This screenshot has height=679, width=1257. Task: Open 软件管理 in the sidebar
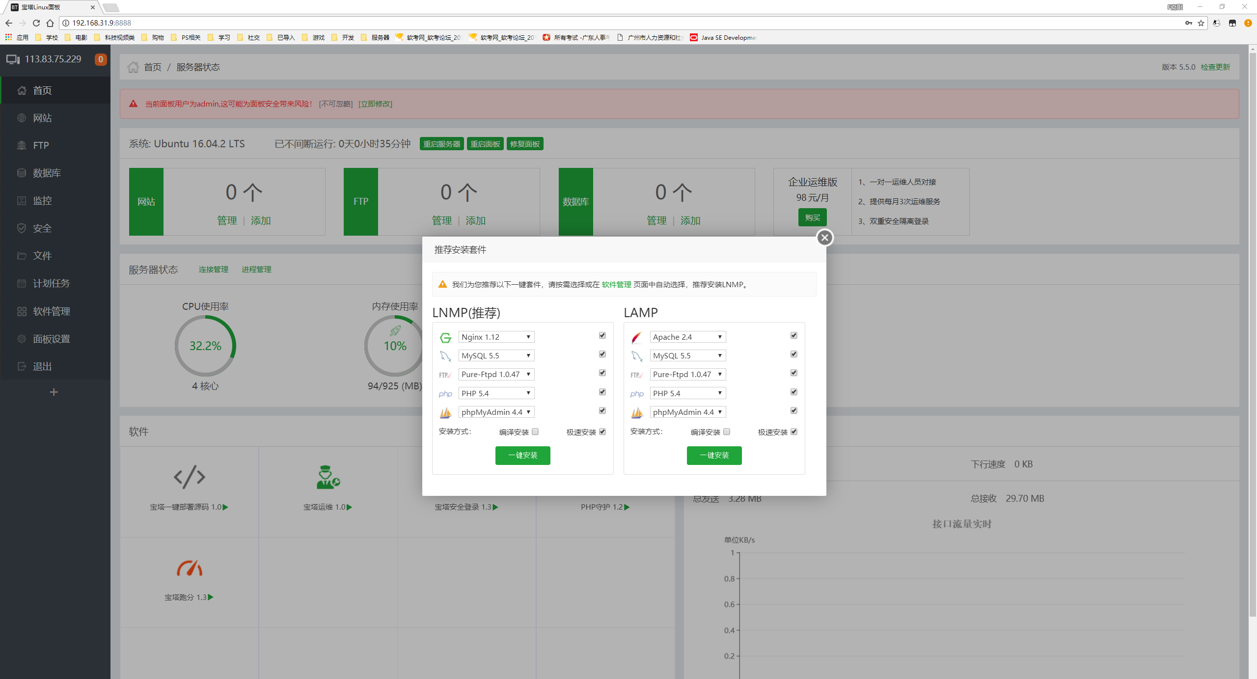(x=51, y=311)
